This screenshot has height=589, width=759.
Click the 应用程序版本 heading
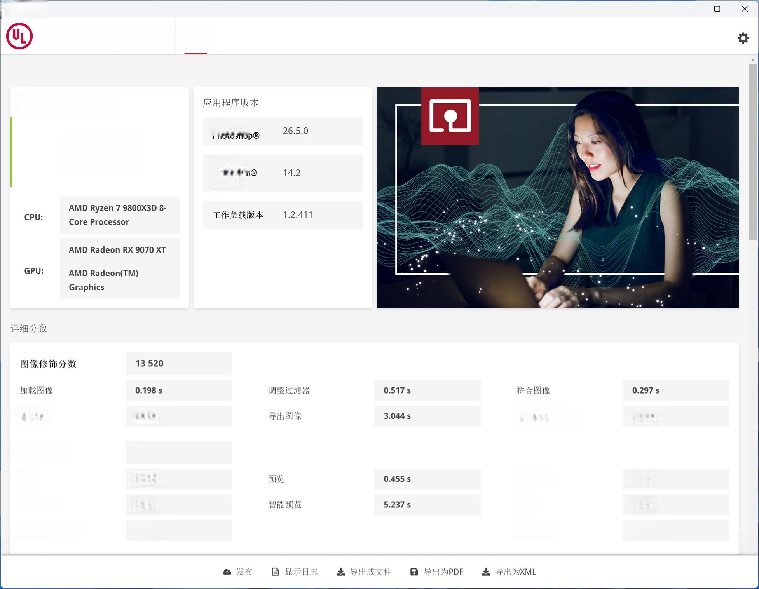231,103
